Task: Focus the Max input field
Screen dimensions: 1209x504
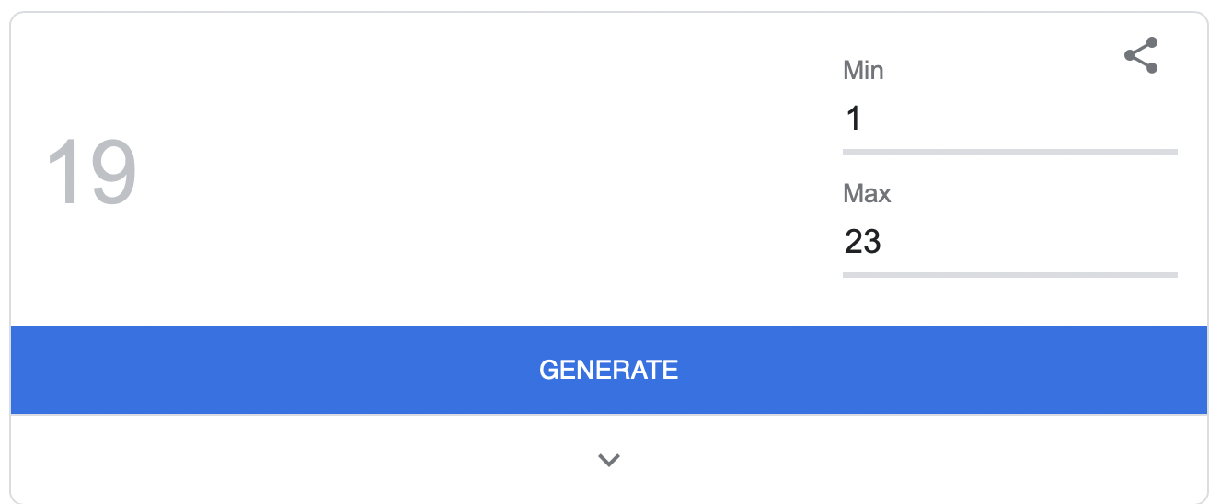Action: click(1009, 242)
